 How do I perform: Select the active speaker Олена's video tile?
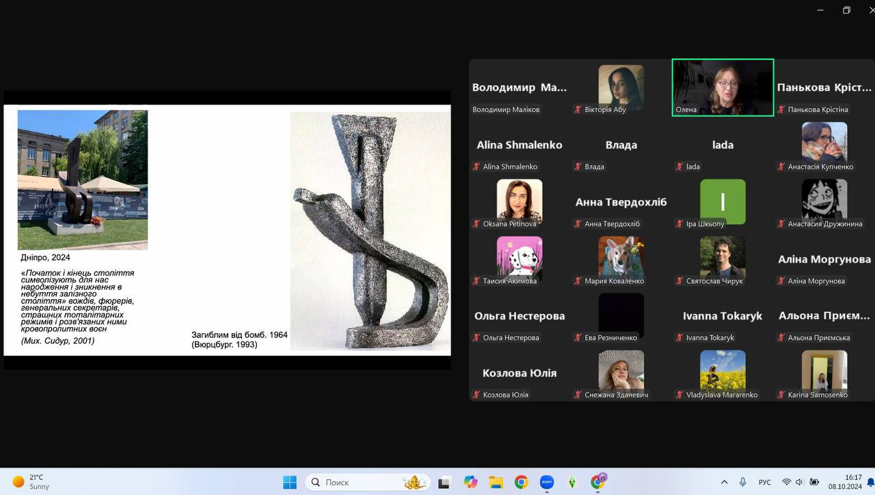click(x=723, y=87)
